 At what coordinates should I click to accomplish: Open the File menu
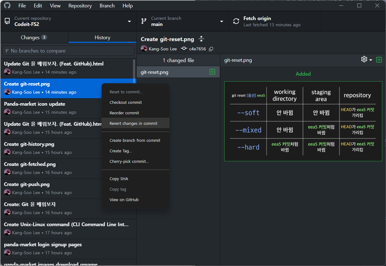pos(22,6)
